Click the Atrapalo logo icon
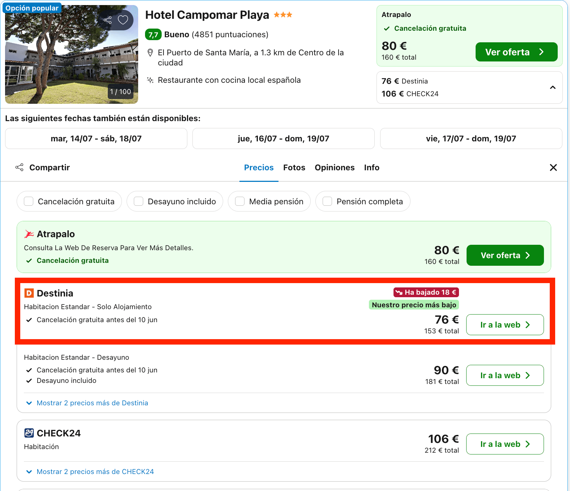570x491 pixels. coord(29,234)
